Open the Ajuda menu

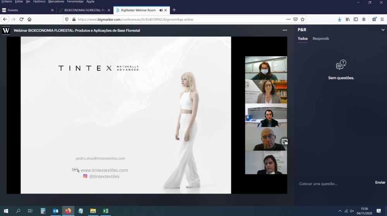(x=90, y=2)
